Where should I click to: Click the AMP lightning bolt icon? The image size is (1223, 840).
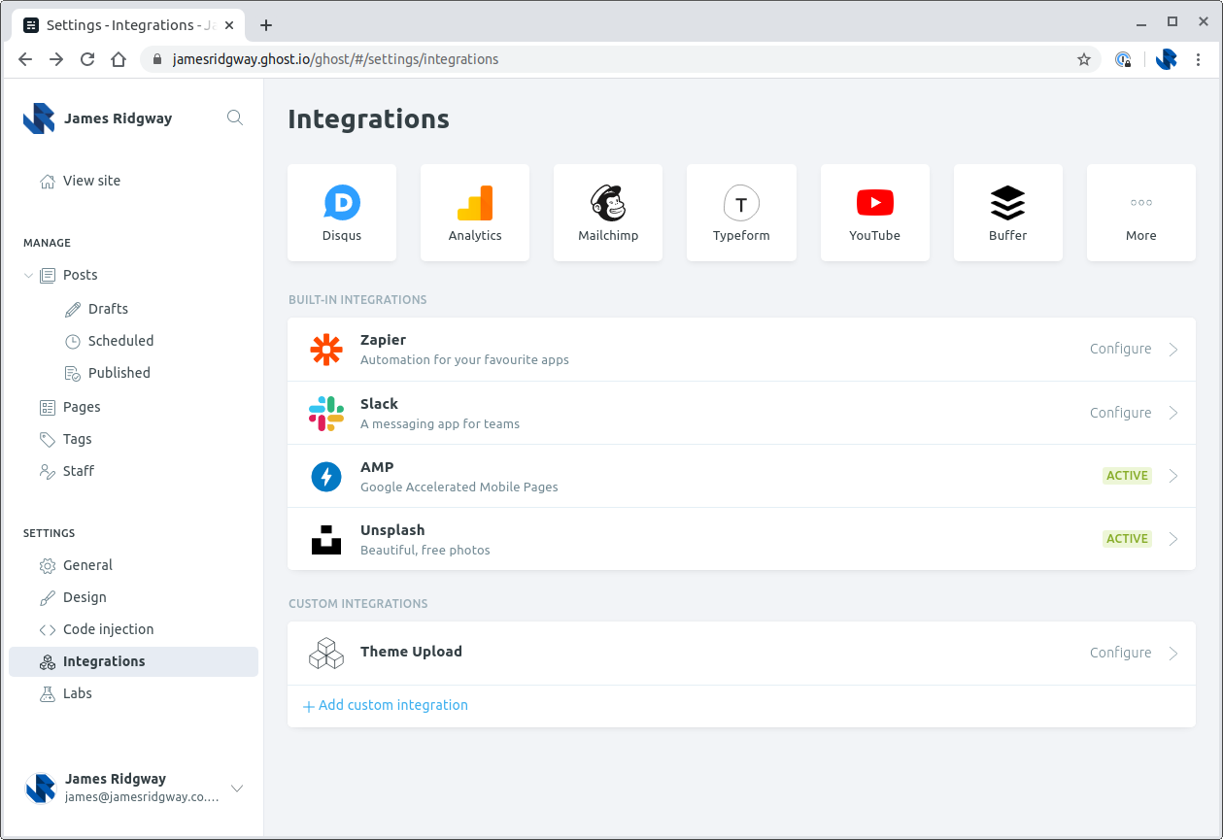tap(326, 477)
